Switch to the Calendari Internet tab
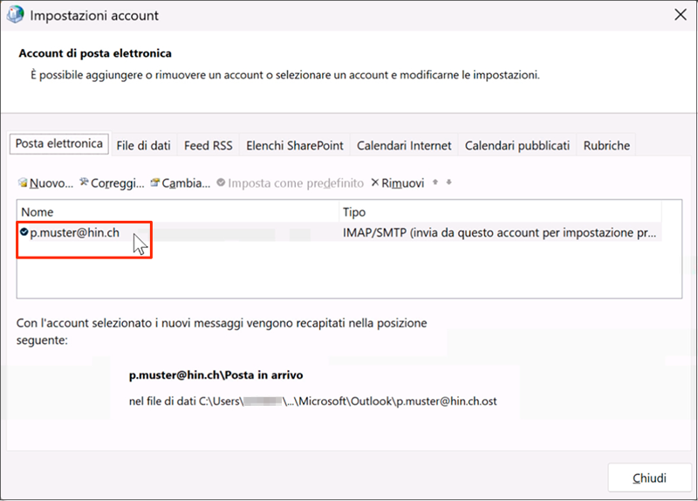This screenshot has width=698, height=501. click(404, 146)
